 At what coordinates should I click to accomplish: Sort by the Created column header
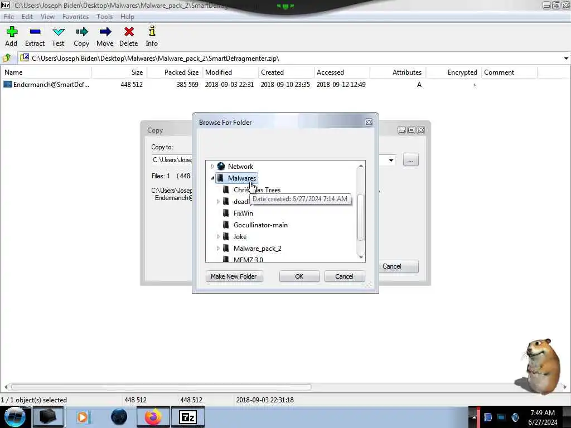click(x=286, y=72)
